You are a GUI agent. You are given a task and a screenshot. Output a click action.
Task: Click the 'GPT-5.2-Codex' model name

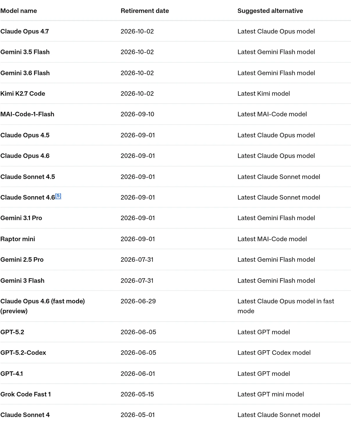(23, 353)
